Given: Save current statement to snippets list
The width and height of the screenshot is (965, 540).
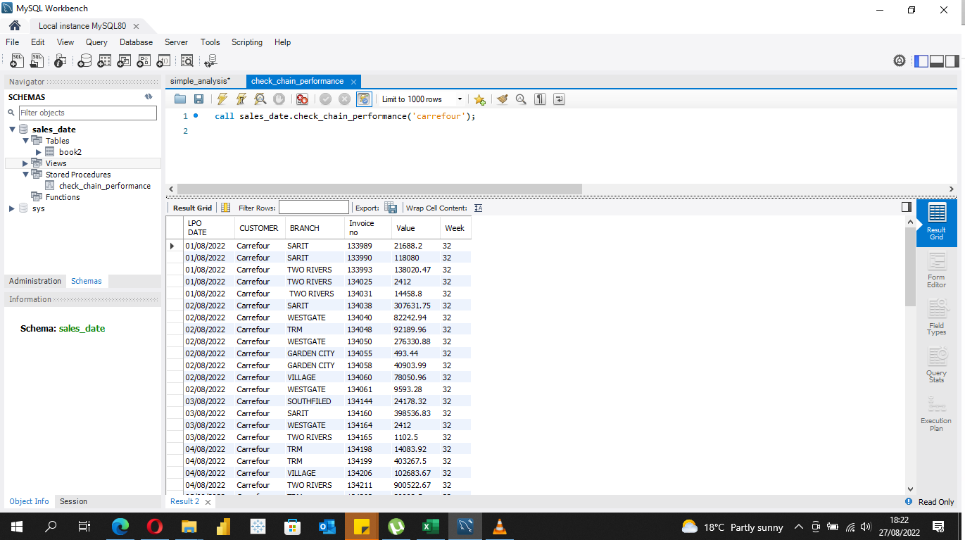Looking at the screenshot, I should (479, 99).
